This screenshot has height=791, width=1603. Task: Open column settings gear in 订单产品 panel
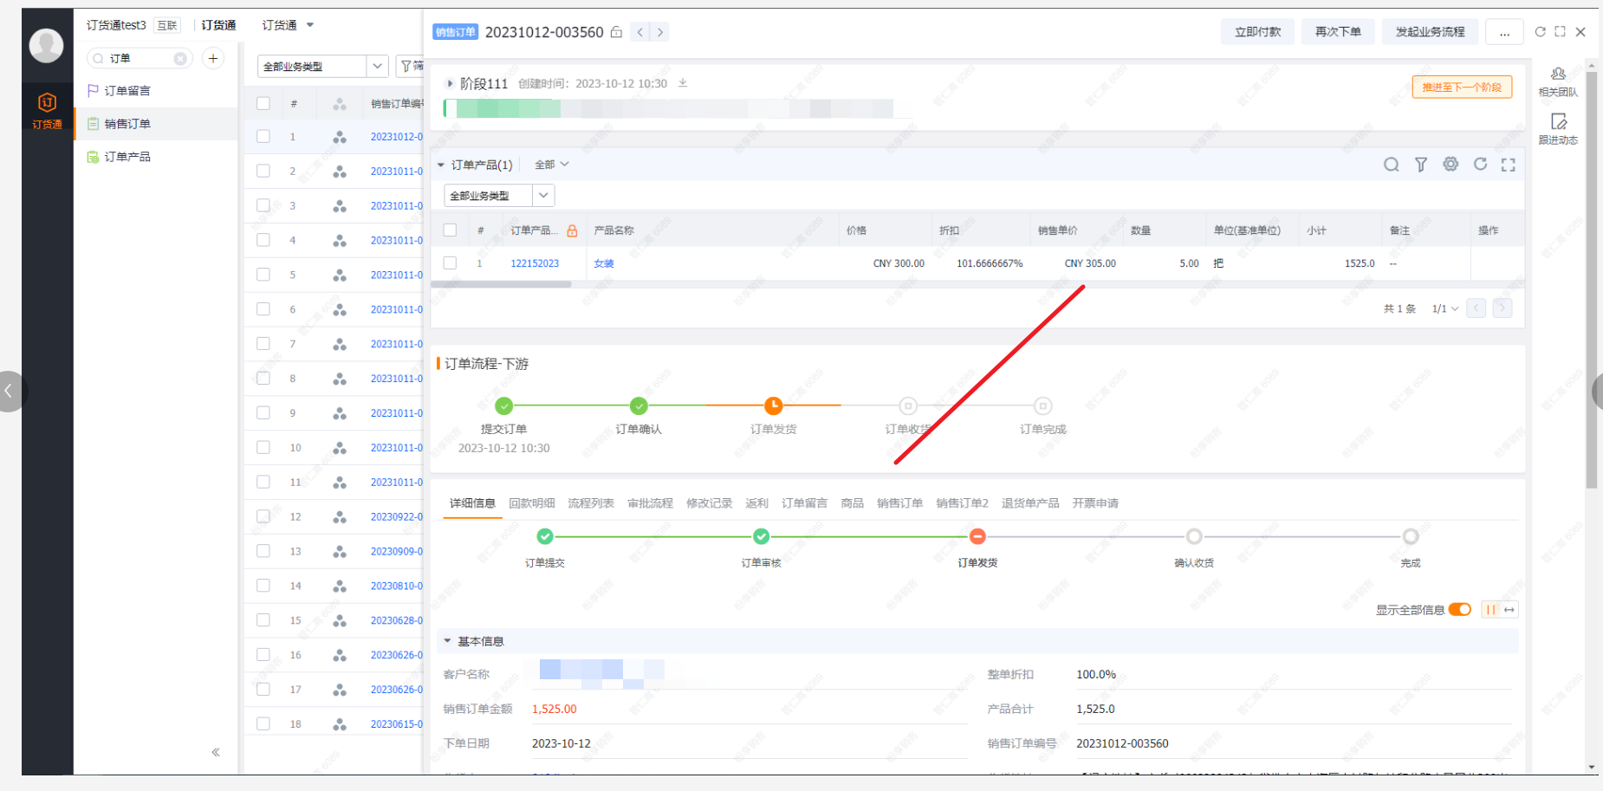point(1450,164)
